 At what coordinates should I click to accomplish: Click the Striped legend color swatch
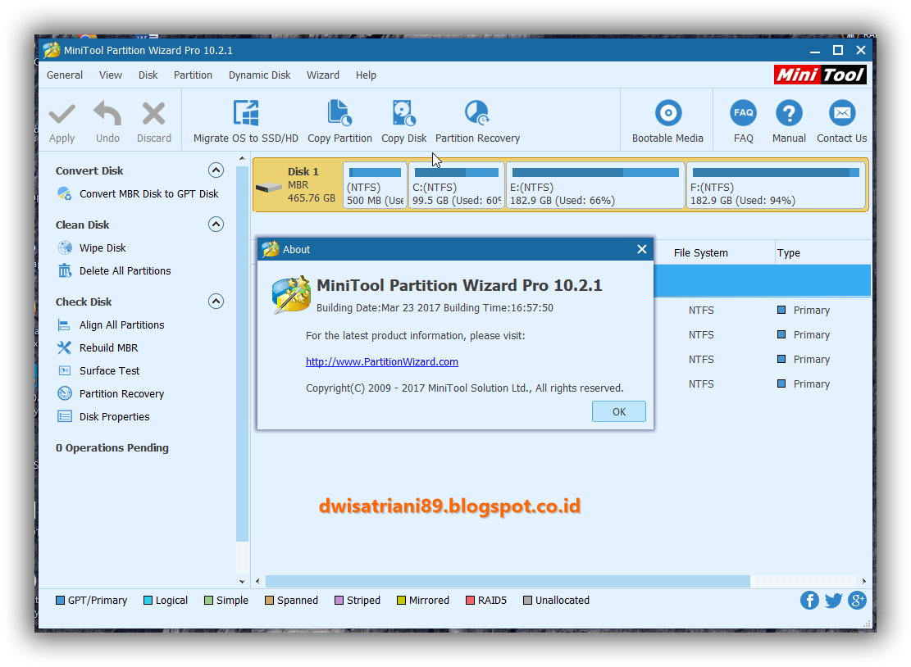click(x=339, y=601)
